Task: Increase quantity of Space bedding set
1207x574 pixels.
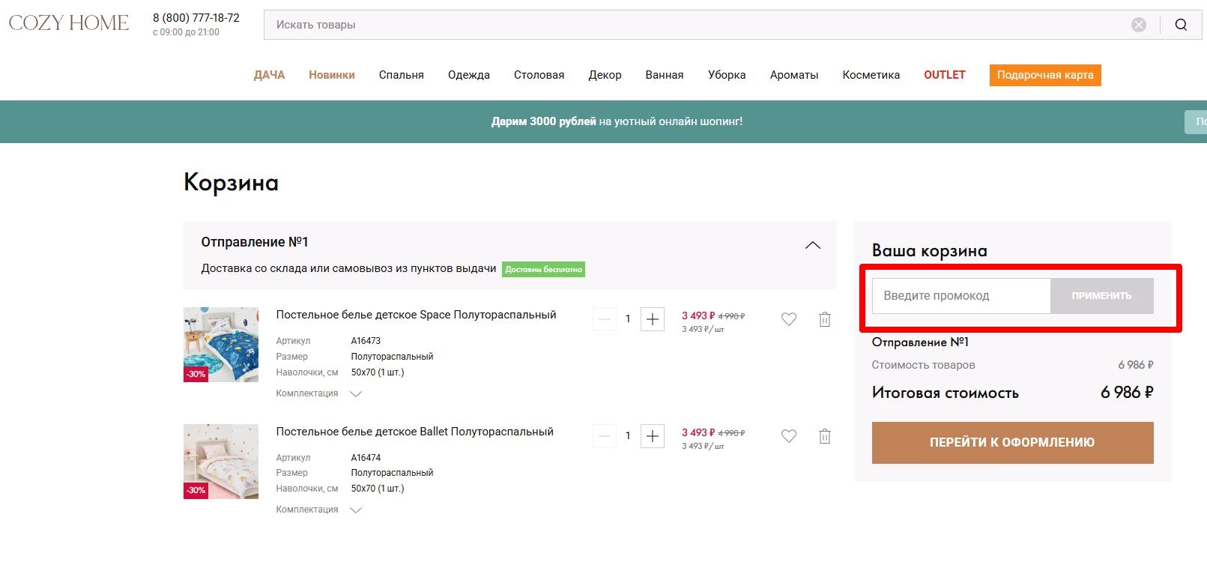Action: coord(653,319)
